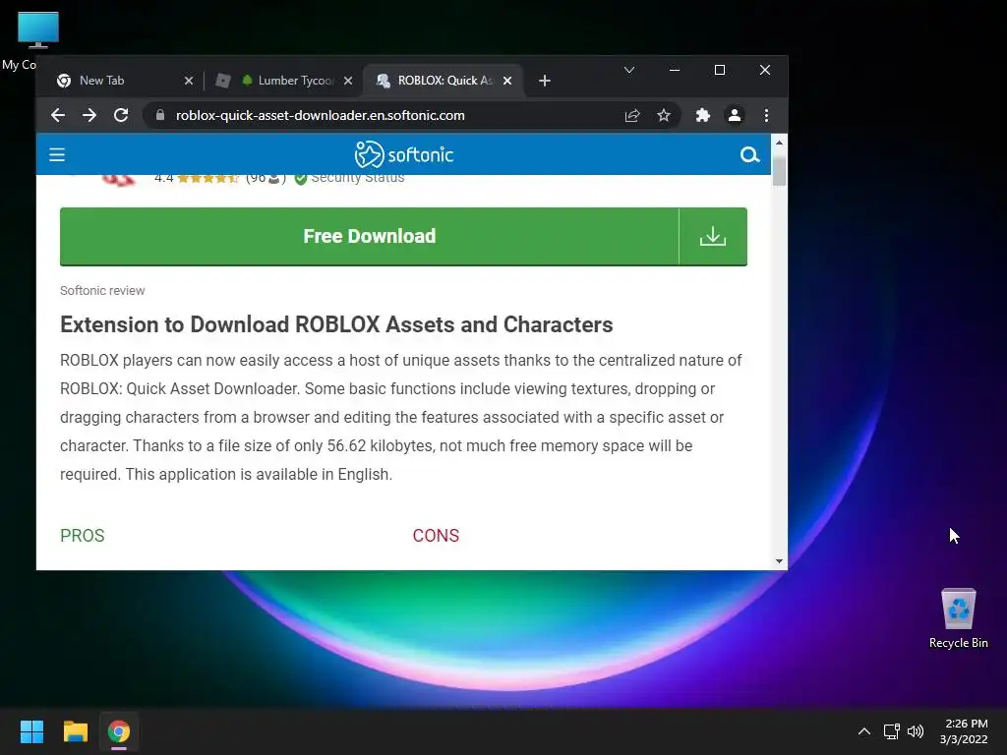This screenshot has height=755, width=1007.
Task: Open Windows Start menu
Action: click(x=31, y=731)
